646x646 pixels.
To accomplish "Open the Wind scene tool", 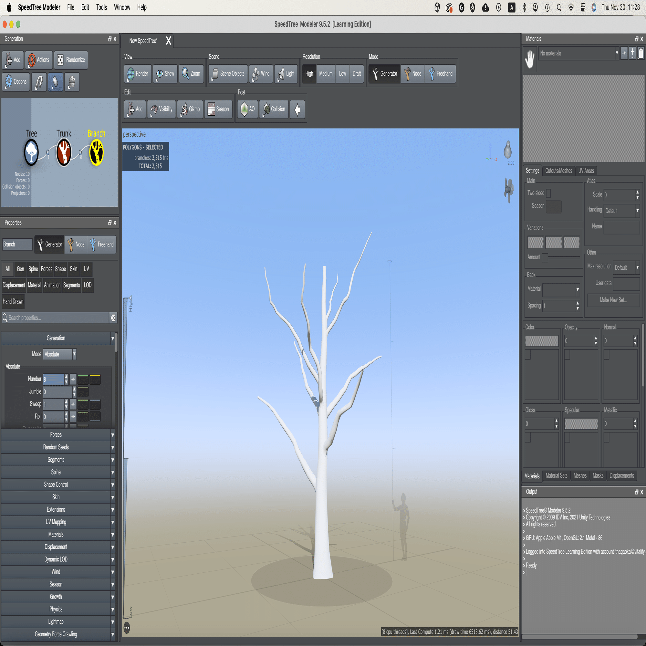I will click(x=261, y=74).
